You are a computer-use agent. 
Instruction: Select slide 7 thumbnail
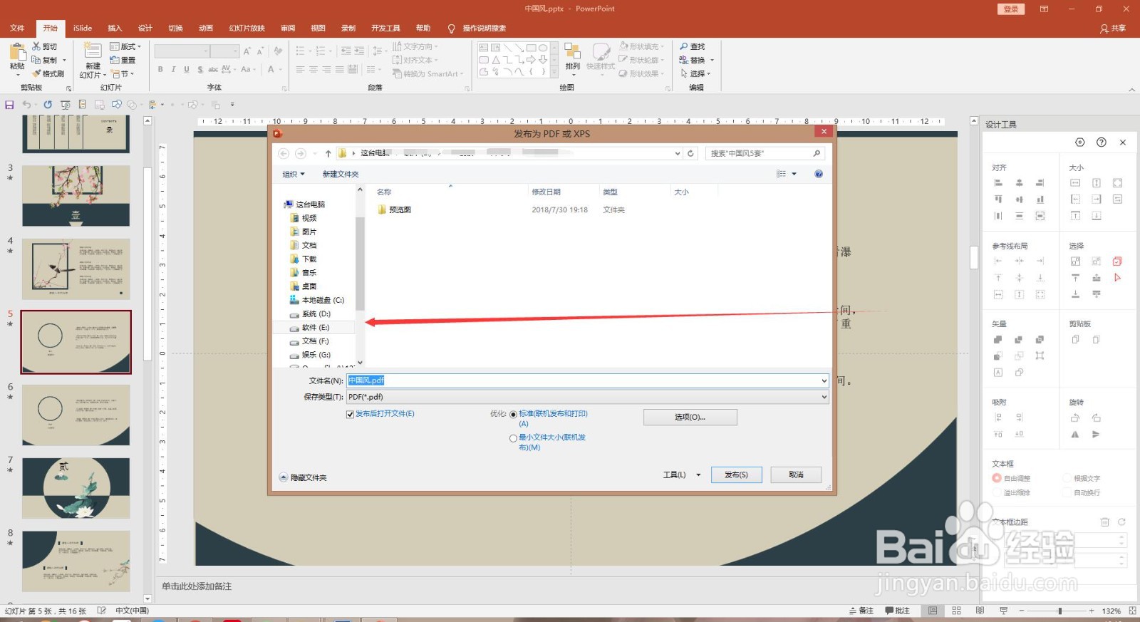pyautogui.click(x=76, y=488)
